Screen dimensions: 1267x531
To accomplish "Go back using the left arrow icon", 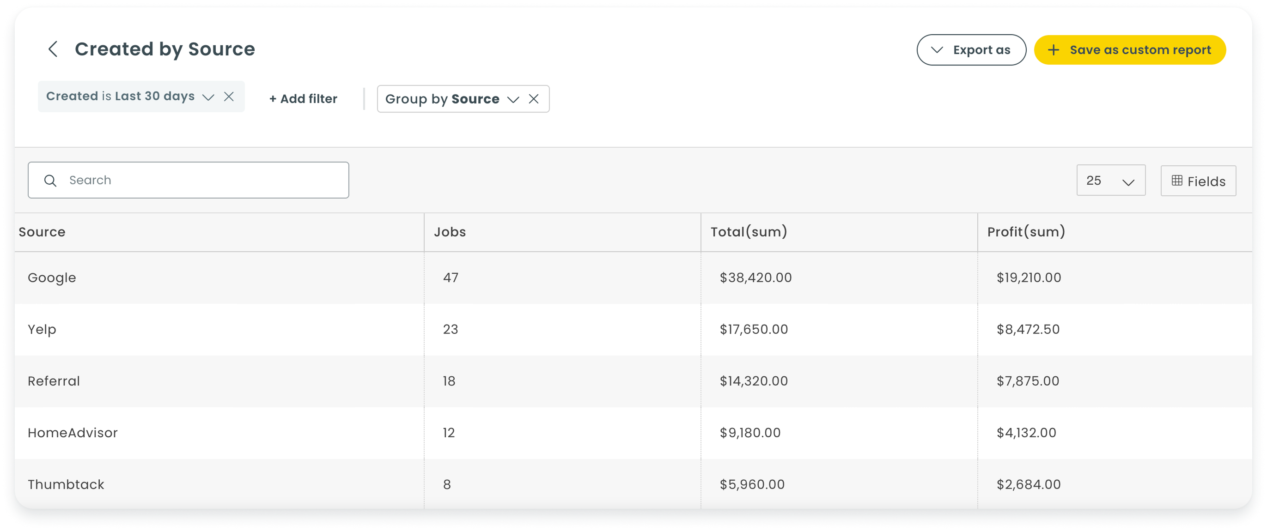I will (x=53, y=49).
